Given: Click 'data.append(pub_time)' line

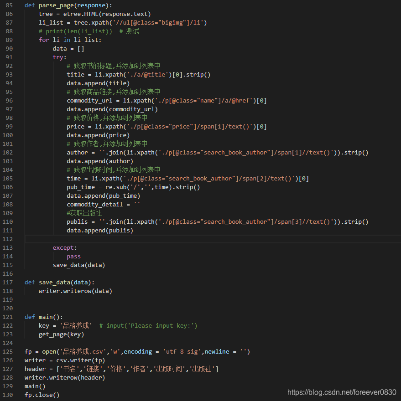Looking at the screenshot, I should pyautogui.click(x=104, y=196).
